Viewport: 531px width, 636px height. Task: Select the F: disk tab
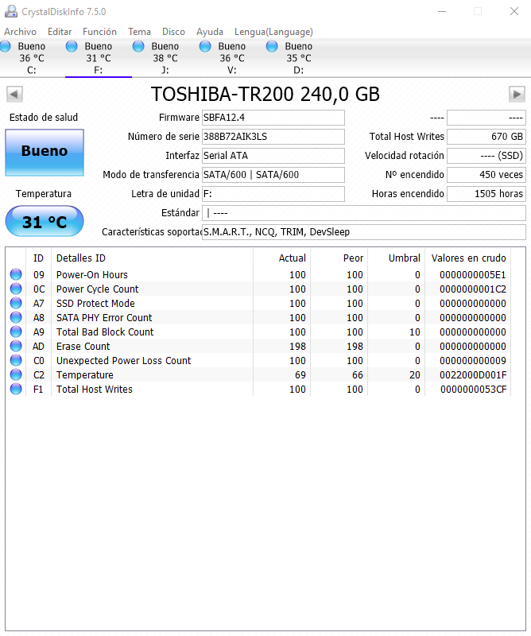pyautogui.click(x=98, y=58)
